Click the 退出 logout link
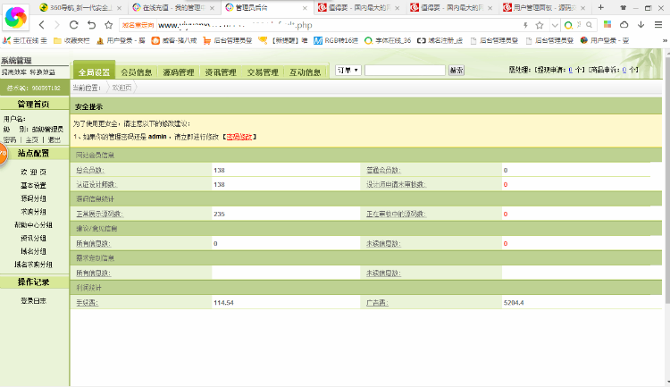 pos(54,139)
